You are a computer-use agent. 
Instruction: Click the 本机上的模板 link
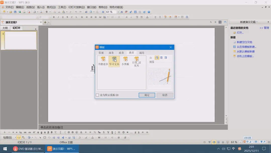[245, 56]
